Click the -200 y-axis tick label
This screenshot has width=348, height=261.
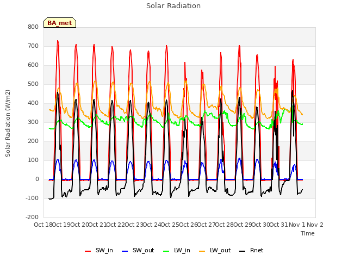[32, 217]
